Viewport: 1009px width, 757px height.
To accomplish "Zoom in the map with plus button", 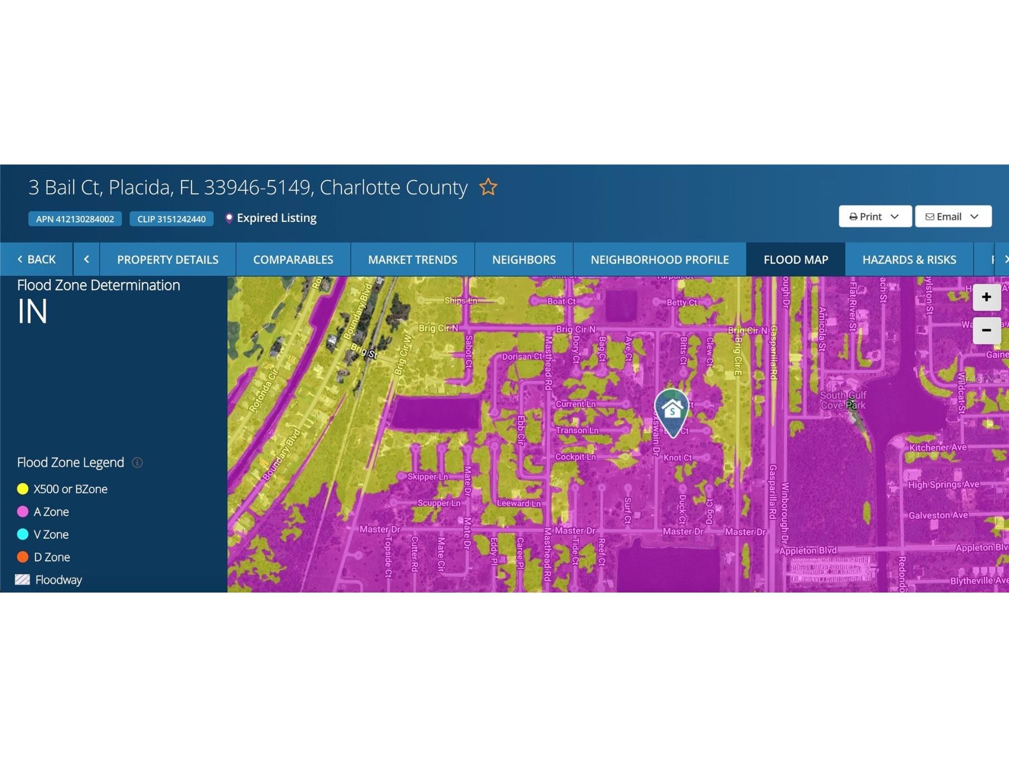I will pos(986,297).
